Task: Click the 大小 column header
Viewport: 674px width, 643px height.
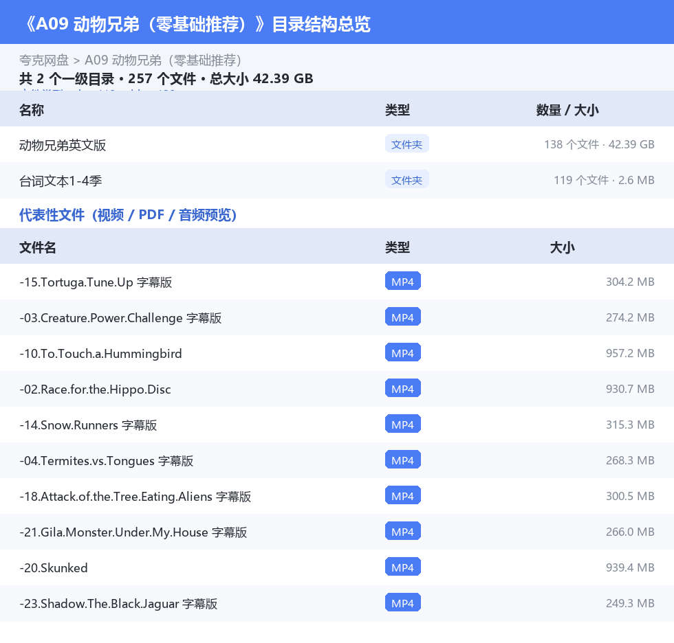Action: point(563,247)
